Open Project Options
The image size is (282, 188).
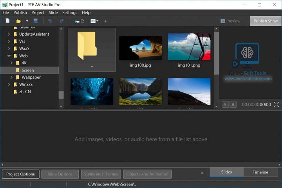click(20, 174)
